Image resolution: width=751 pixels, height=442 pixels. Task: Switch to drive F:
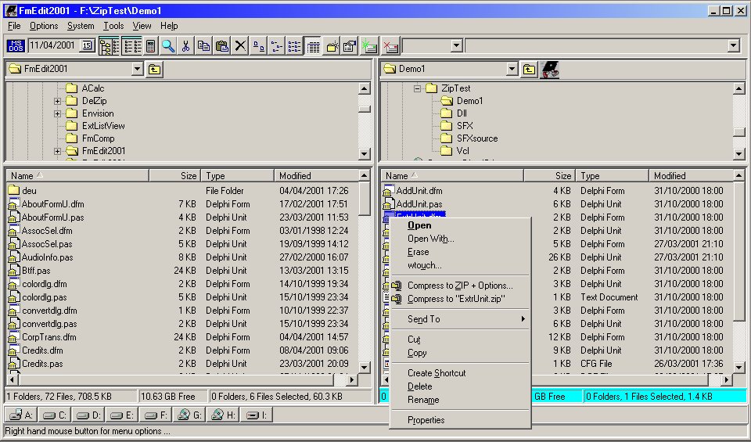(156, 415)
